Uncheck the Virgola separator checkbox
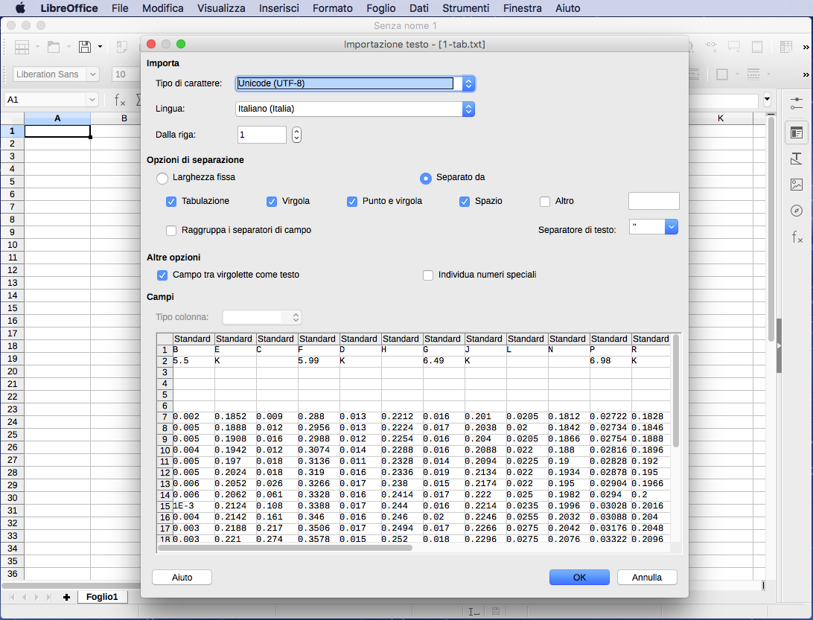The image size is (813, 620). [x=272, y=201]
